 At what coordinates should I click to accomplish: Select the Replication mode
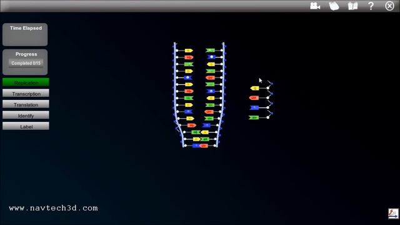pyautogui.click(x=26, y=82)
